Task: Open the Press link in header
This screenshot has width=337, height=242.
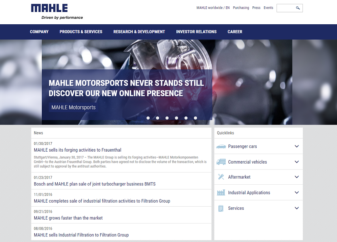Action: (256, 8)
